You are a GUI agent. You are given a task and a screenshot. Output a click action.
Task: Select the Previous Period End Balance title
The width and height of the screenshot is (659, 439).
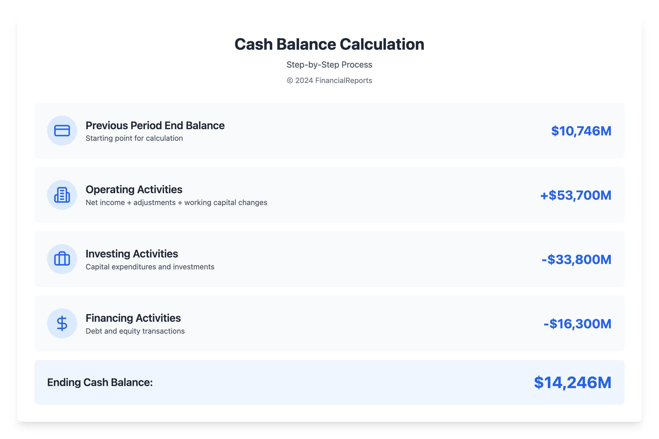[x=155, y=126]
